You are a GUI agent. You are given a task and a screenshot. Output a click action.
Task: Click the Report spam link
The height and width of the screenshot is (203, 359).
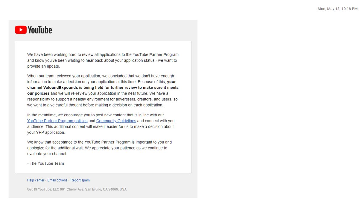point(80,180)
